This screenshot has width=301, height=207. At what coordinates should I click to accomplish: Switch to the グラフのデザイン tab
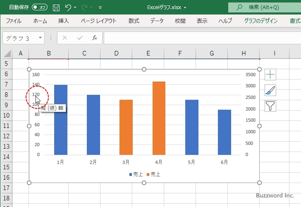[260, 21]
